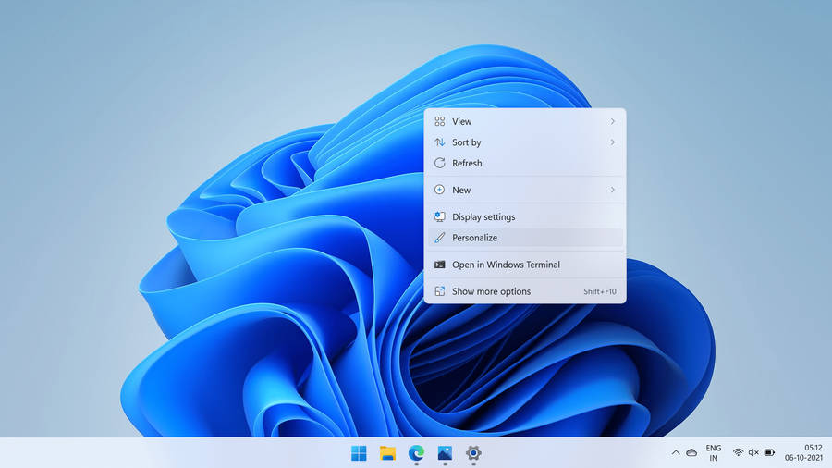The width and height of the screenshot is (832, 468).
Task: Choose Refresh from the context menu
Action: [525, 163]
